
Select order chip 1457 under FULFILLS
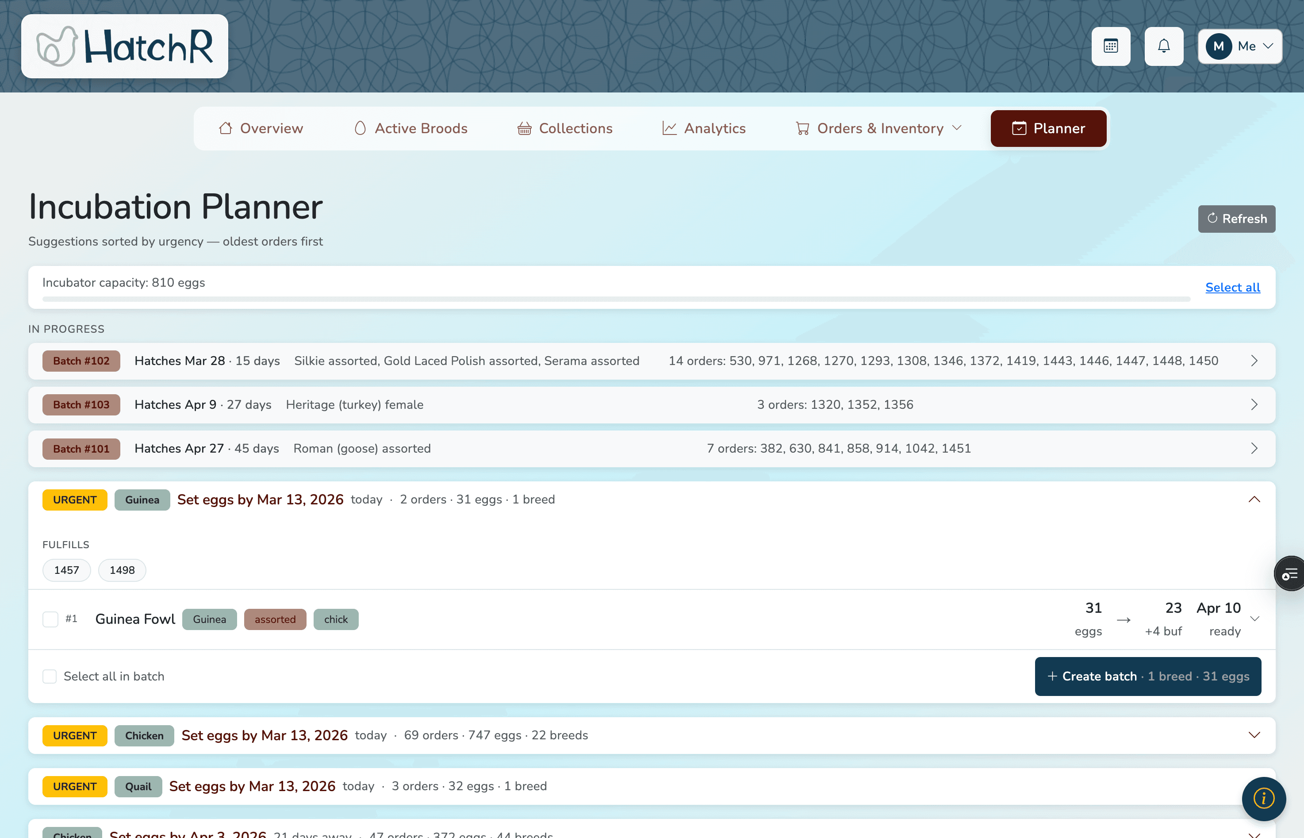[66, 570]
